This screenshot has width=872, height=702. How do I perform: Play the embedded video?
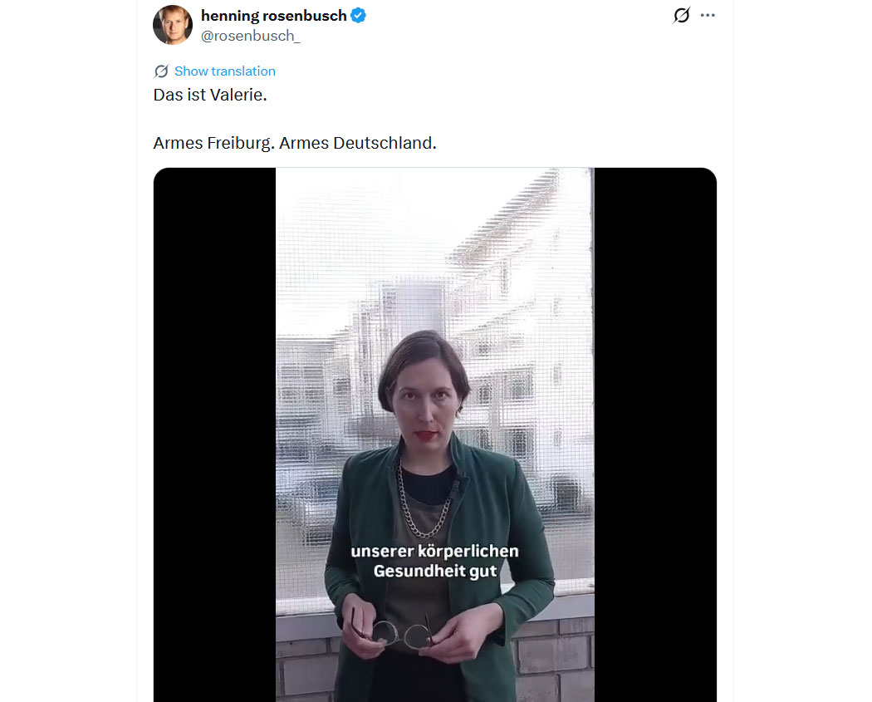pyautogui.click(x=434, y=374)
